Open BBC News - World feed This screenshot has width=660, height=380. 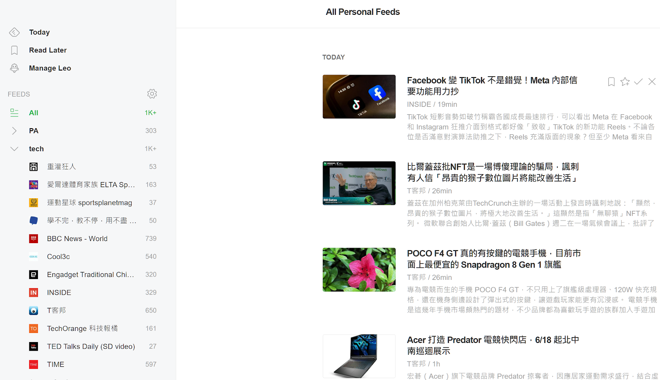[77, 239]
